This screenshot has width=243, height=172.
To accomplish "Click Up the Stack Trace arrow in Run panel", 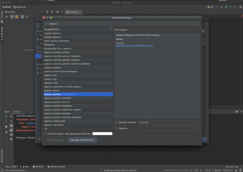I will click(x=11, y=116).
